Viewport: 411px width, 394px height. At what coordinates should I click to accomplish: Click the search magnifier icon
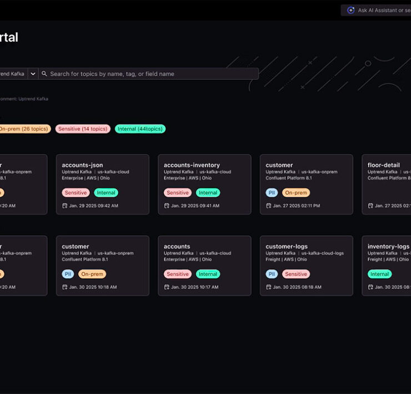(x=44, y=74)
